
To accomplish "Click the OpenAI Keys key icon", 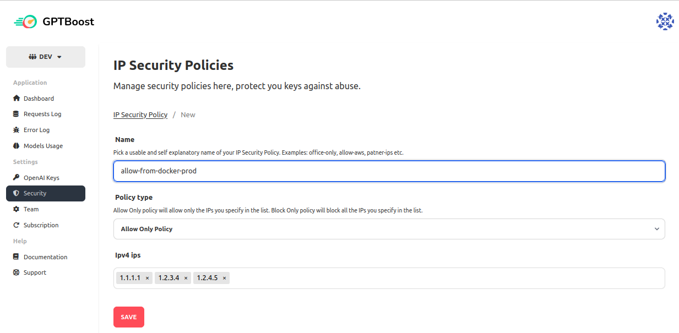I will [17, 178].
